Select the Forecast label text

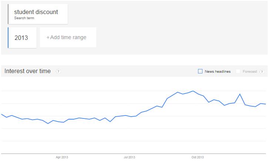[250, 72]
